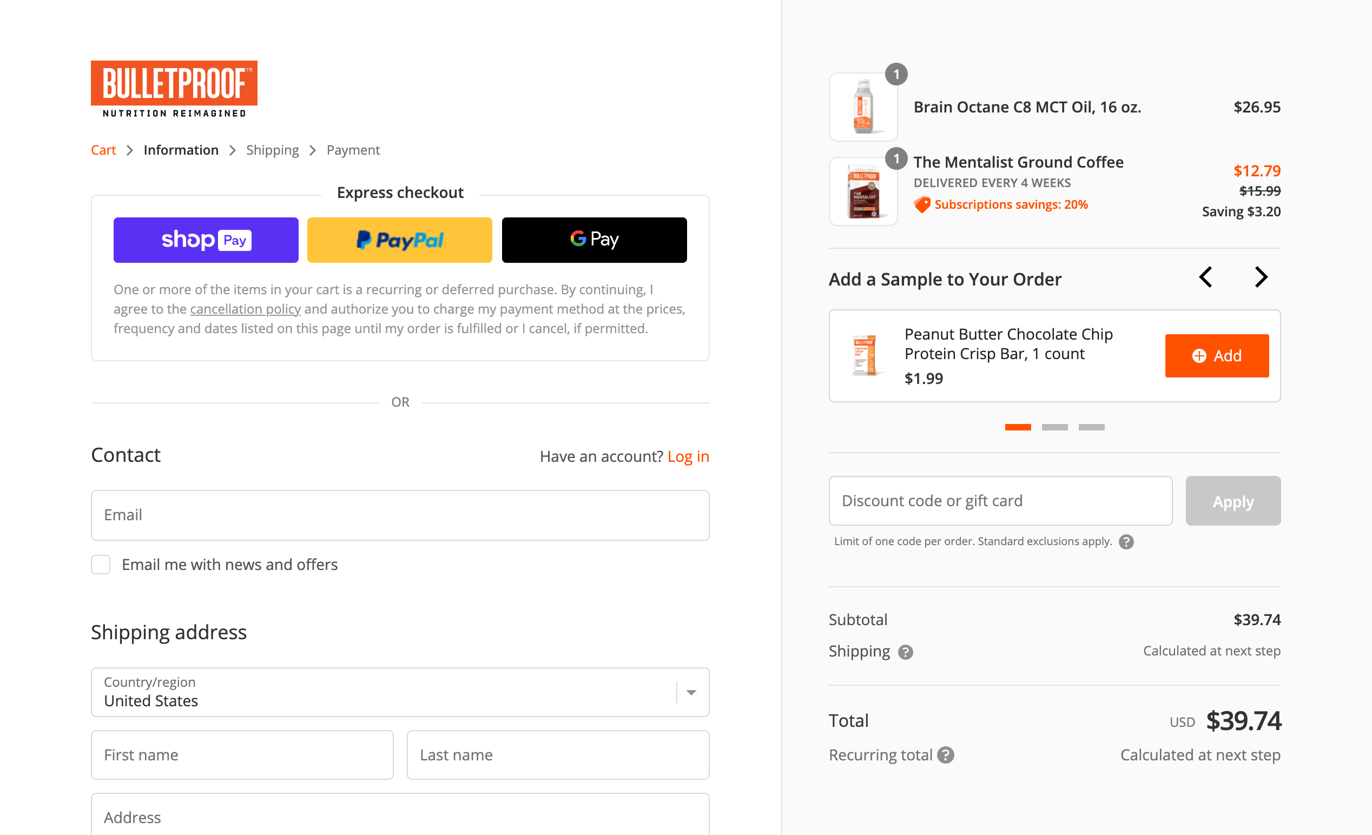
Task: Select the third sample carousel indicator
Action: tap(1091, 427)
